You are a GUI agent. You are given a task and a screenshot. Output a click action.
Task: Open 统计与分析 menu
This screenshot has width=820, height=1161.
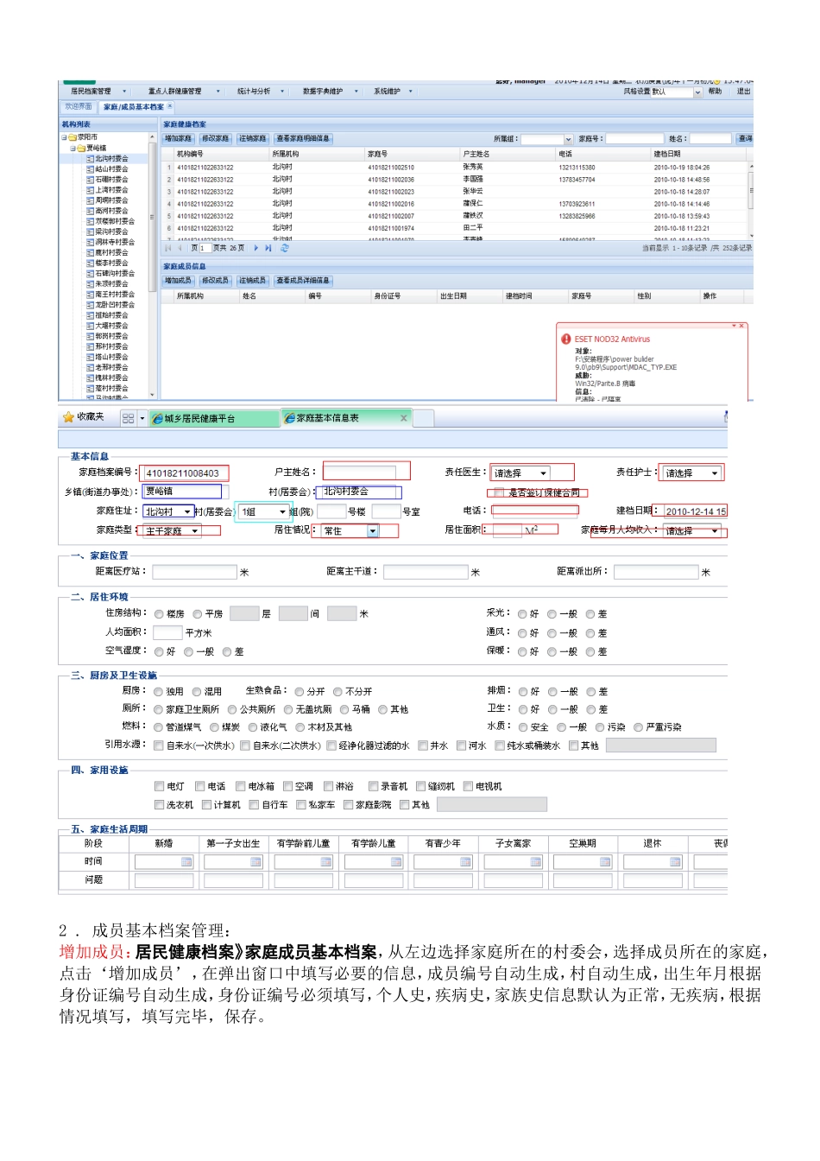tap(261, 91)
